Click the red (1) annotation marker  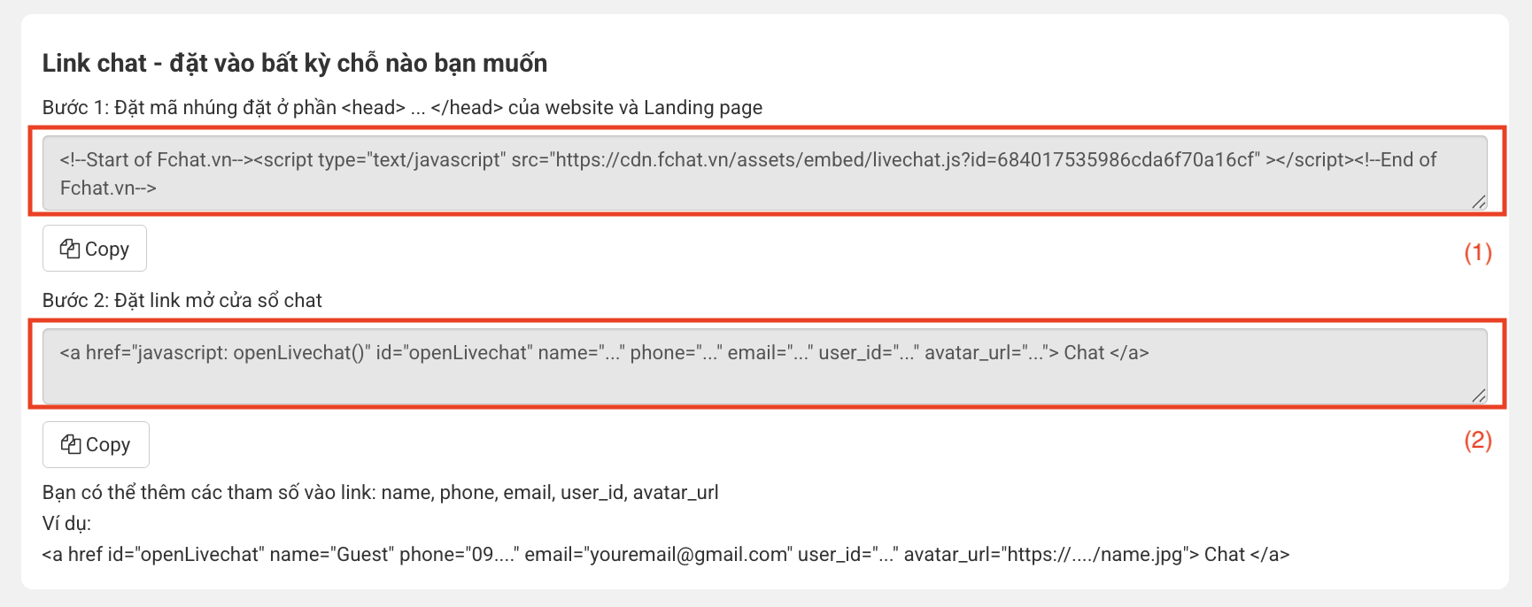1478,252
